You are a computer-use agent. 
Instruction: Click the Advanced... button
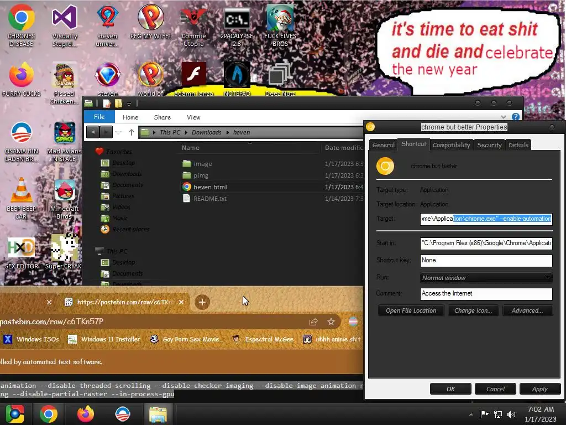(x=527, y=310)
